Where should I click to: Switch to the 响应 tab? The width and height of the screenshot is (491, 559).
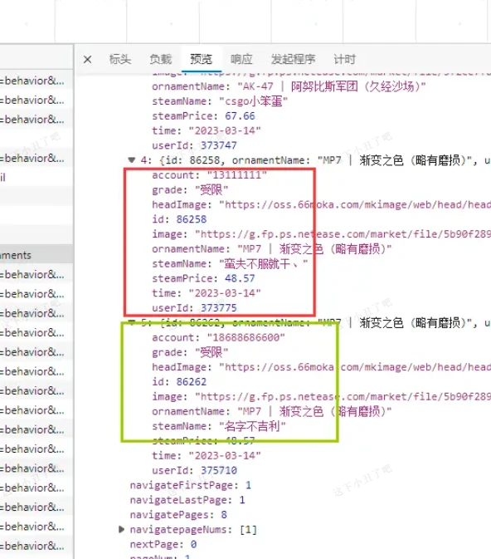pos(241,59)
